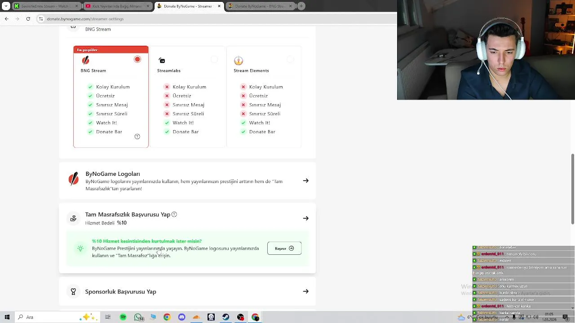This screenshot has height=323, width=575.
Task: Open a new browser tab
Action: (301, 6)
